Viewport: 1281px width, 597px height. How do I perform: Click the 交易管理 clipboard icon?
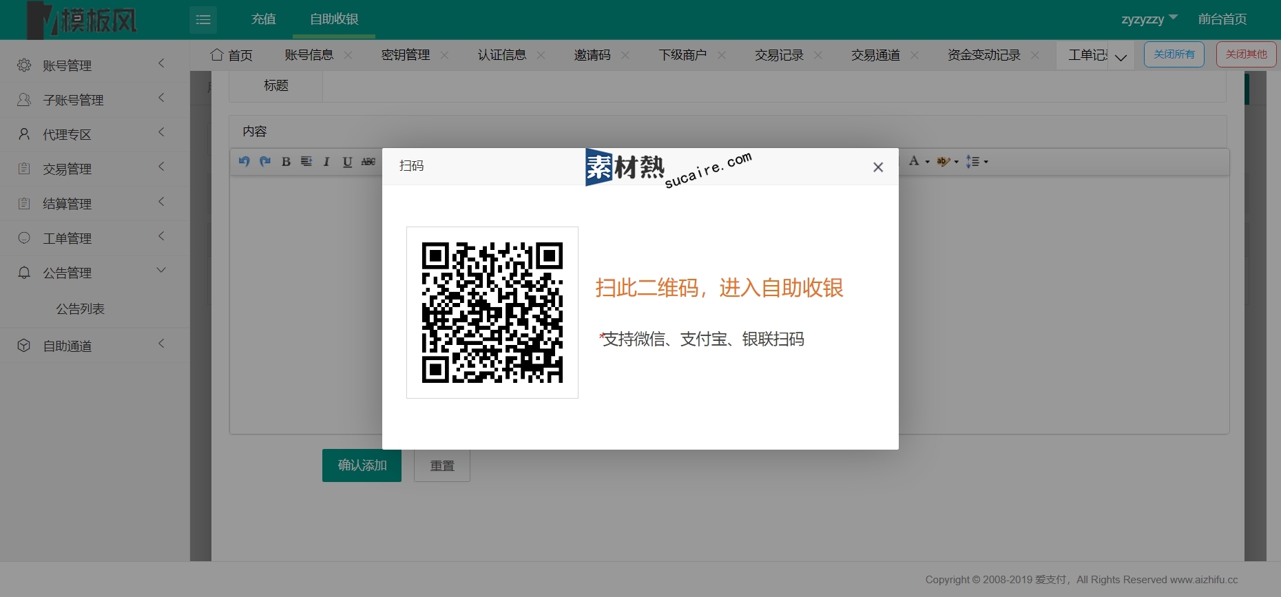[x=24, y=169]
